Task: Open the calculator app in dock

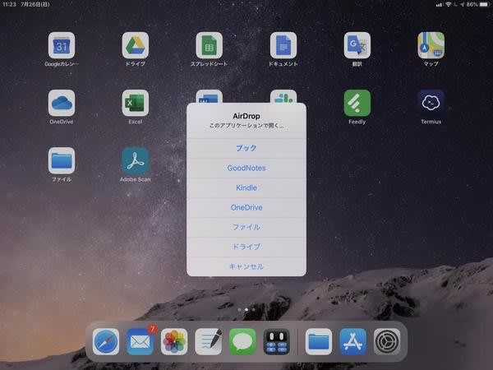Action: 276,342
